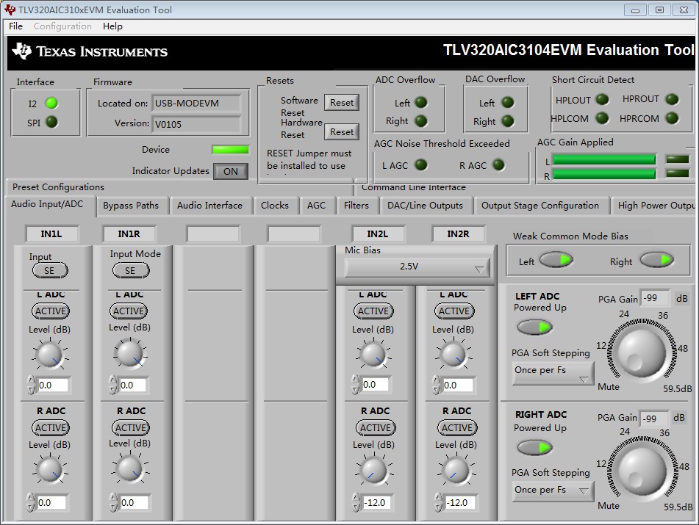The image size is (699, 525).
Task: Open LEFT ADC PGA Soft Stepping dropdown
Action: pos(553,373)
